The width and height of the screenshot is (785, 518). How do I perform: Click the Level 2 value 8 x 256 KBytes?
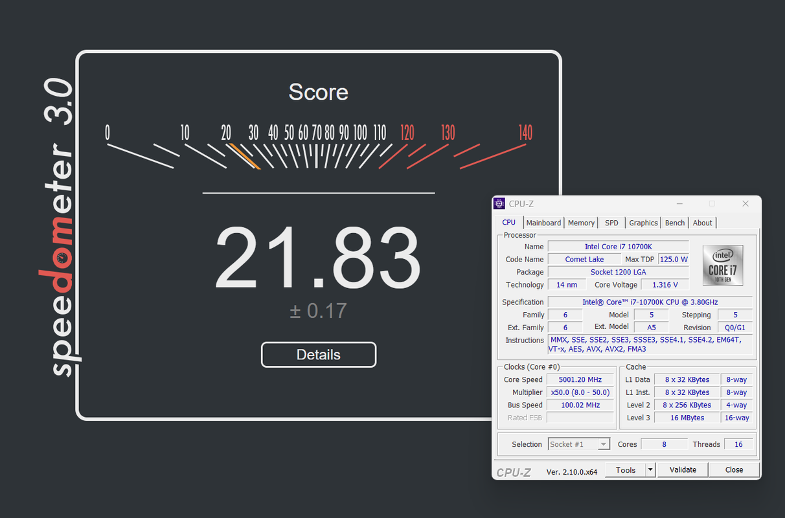click(x=687, y=405)
